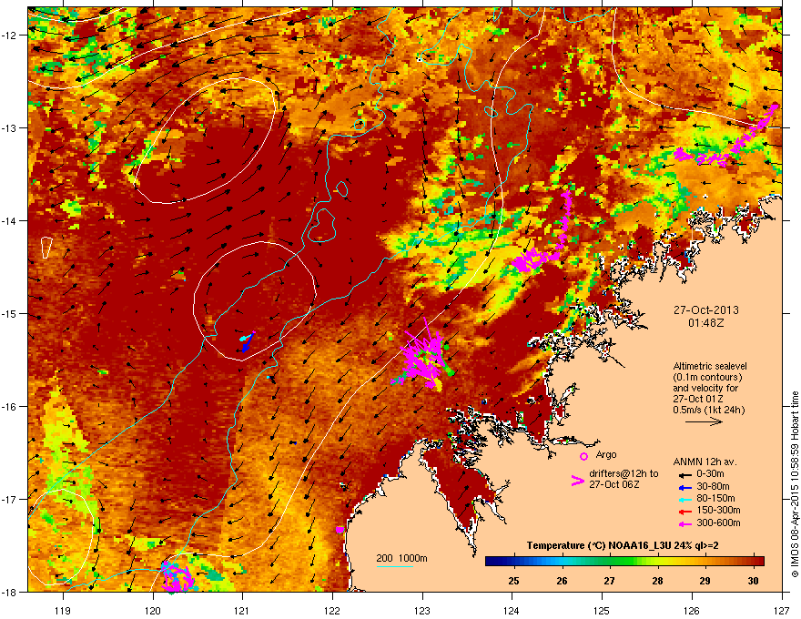Click the cyan bathymetry line under 200 1000m
Screen dimensions: 801x619
click(x=395, y=566)
